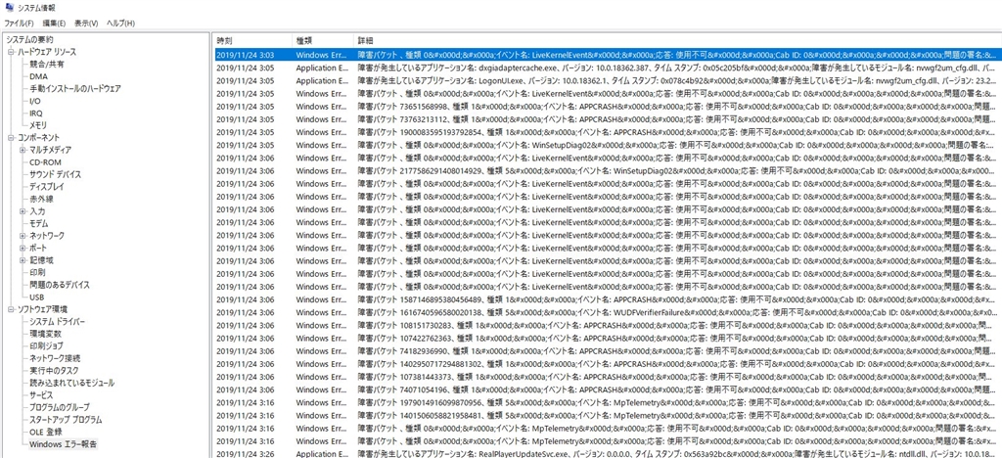Expand the ネットワーク node
The height and width of the screenshot is (458, 1002).
coord(23,236)
